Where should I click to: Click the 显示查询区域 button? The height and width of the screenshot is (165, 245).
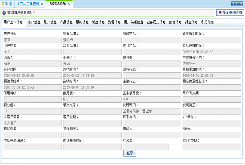pos(230,12)
